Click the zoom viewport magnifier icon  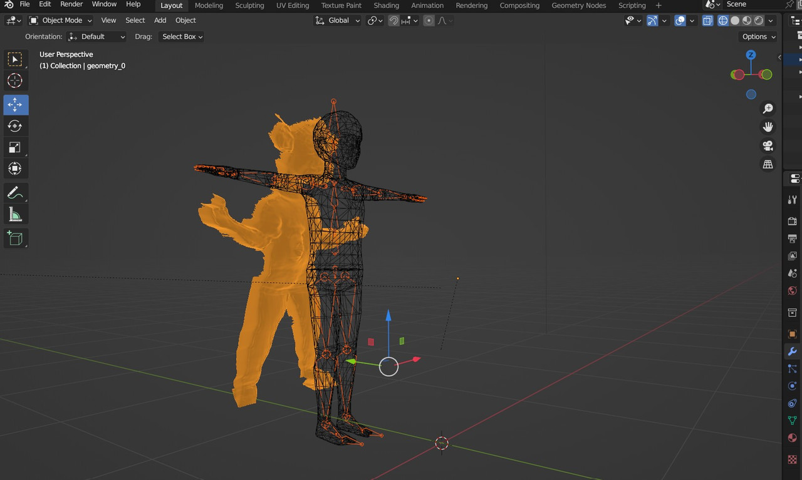tap(768, 108)
